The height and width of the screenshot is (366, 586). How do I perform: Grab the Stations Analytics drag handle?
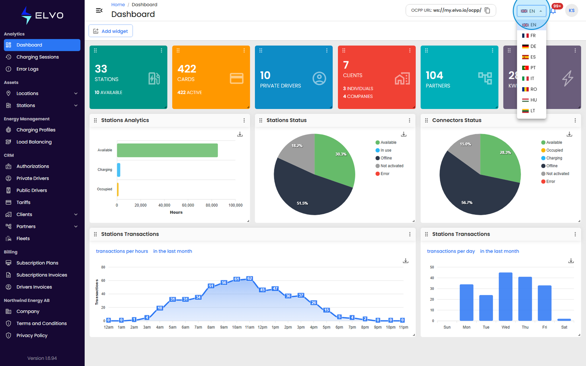[96, 120]
